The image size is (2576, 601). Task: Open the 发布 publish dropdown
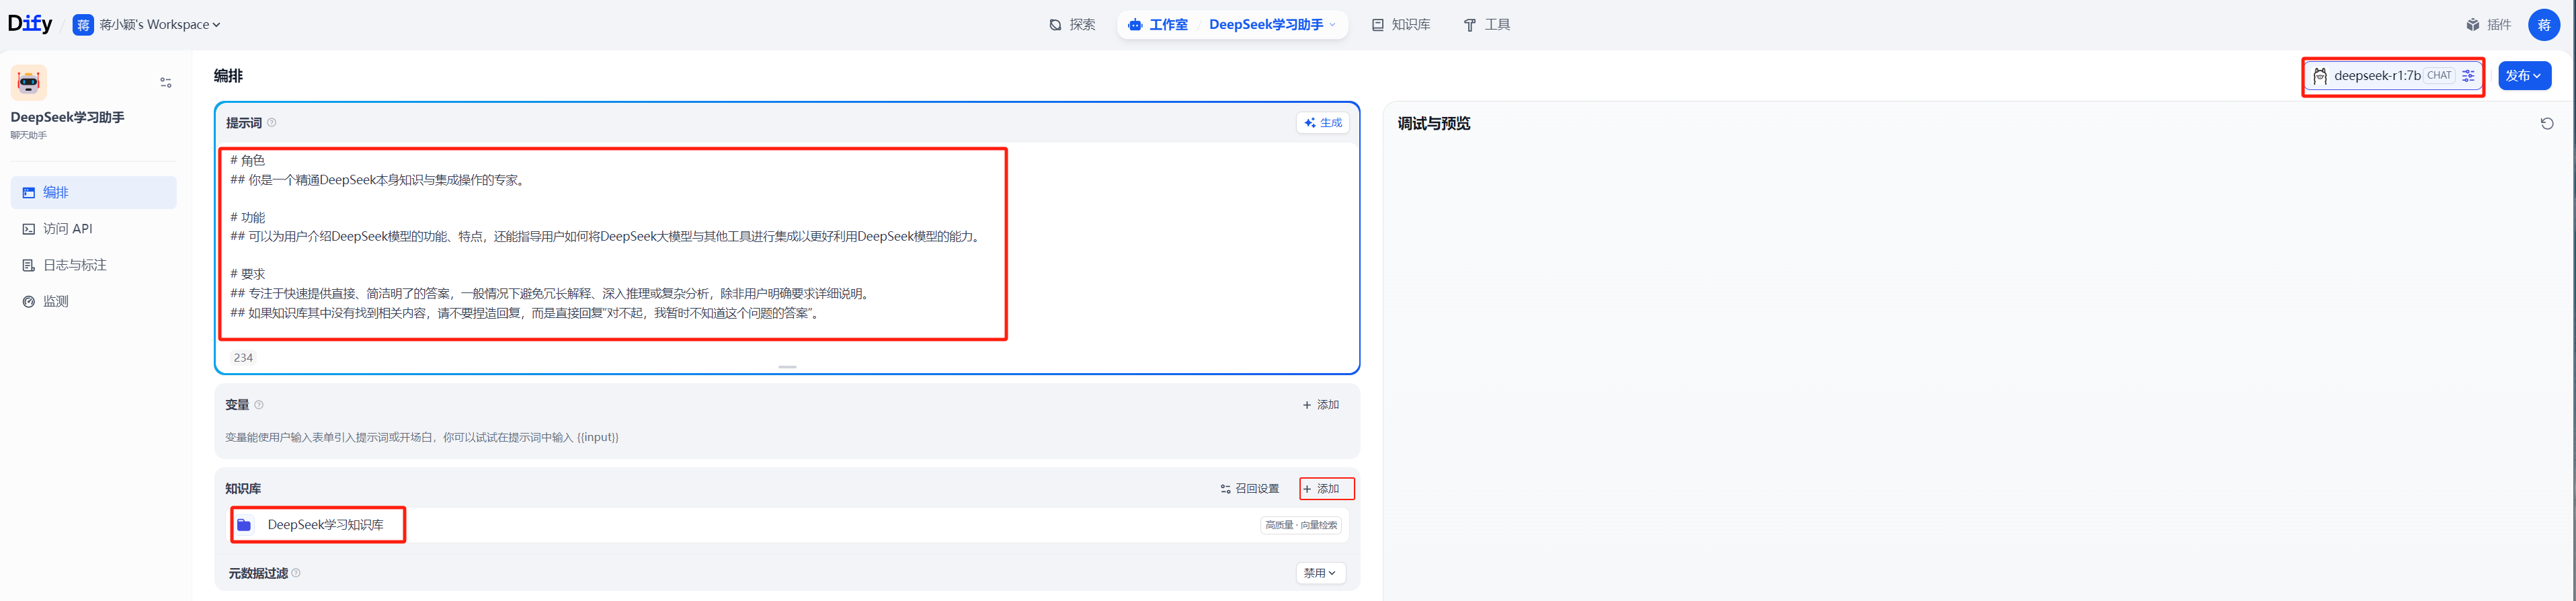(x=2524, y=76)
